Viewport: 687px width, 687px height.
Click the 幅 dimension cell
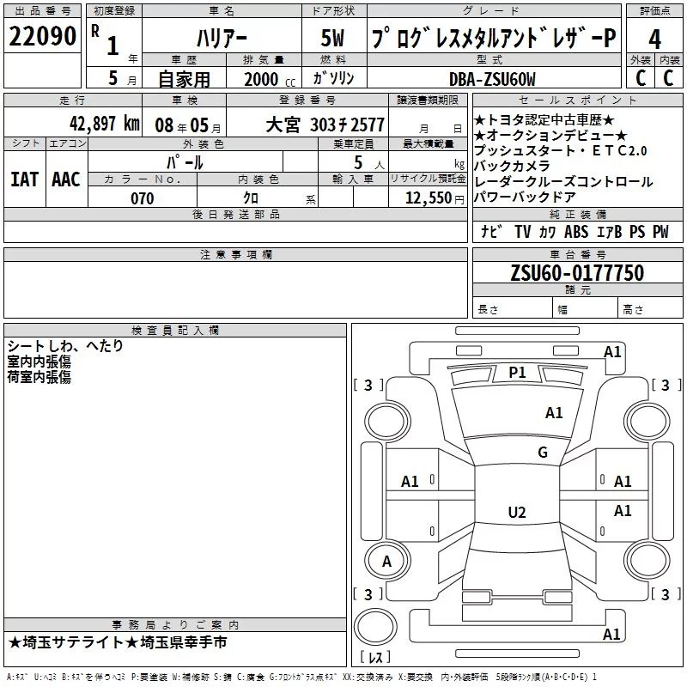tap(585, 309)
